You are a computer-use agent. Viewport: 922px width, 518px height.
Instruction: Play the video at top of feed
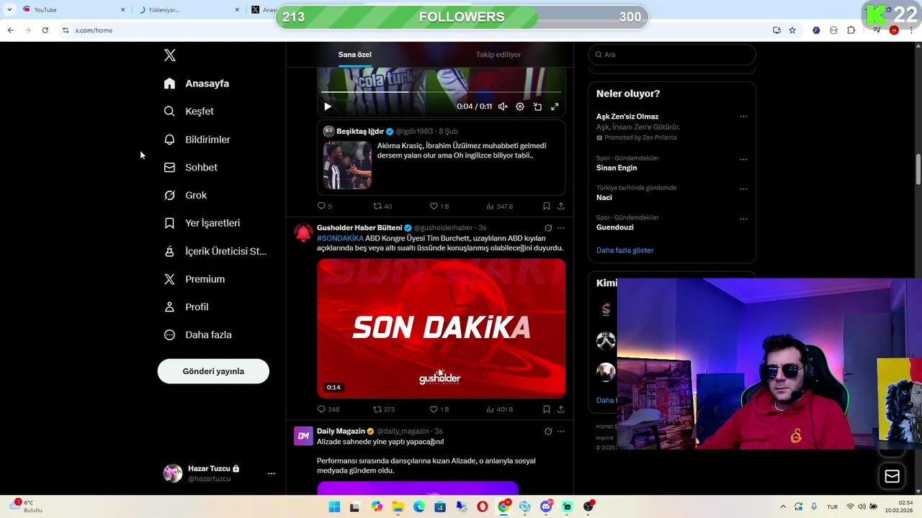(328, 106)
